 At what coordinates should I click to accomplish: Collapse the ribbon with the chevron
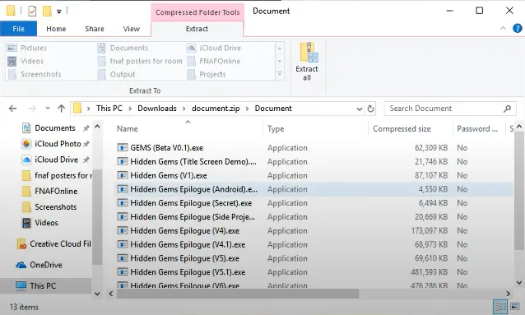point(503,29)
